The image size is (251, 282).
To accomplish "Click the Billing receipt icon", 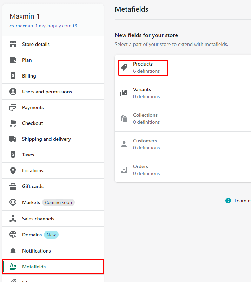I will point(13,76).
